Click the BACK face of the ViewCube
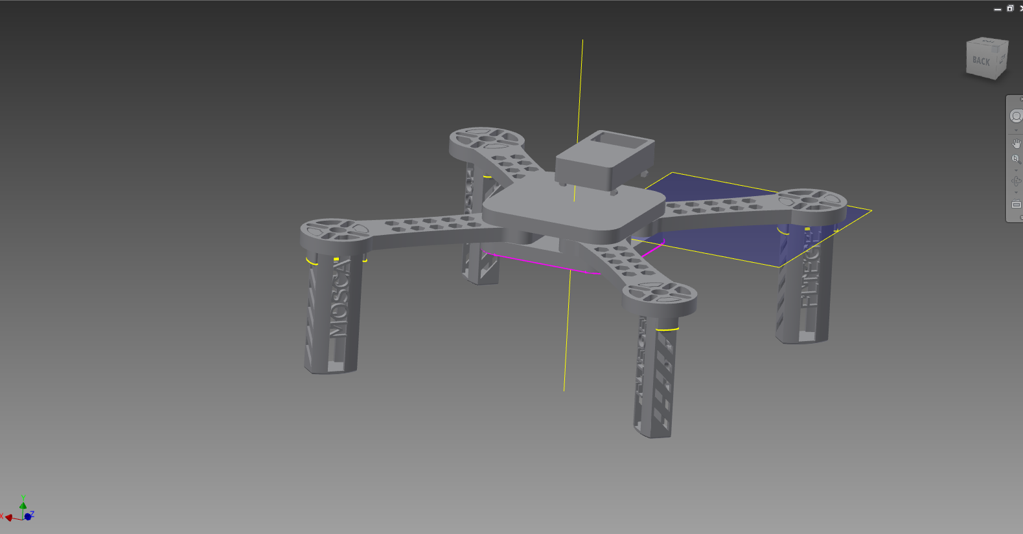 [981, 61]
